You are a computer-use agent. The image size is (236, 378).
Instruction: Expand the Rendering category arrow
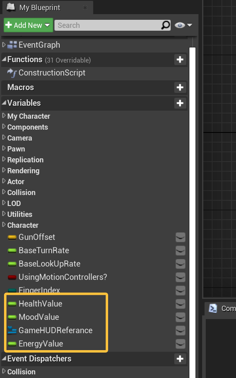click(x=4, y=170)
